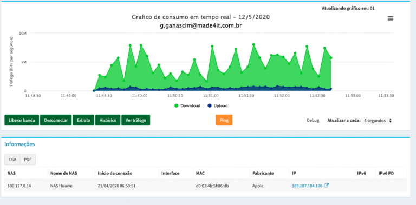Image resolution: width=416 pixels, height=205 pixels.
Task: Click the 10M y-axis label
Action: 22,33
